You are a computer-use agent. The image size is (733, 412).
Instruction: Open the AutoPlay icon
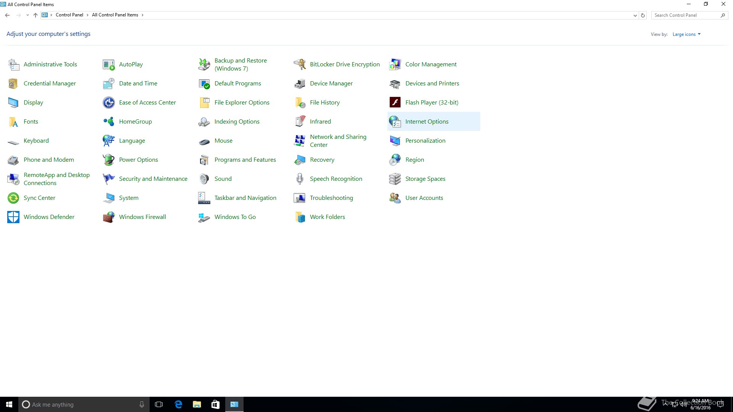point(109,64)
